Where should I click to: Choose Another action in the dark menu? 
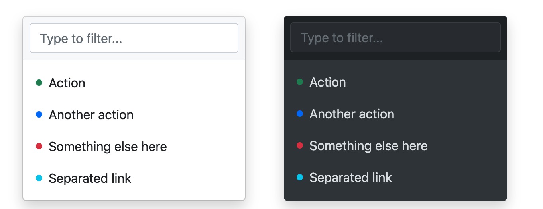tap(352, 114)
